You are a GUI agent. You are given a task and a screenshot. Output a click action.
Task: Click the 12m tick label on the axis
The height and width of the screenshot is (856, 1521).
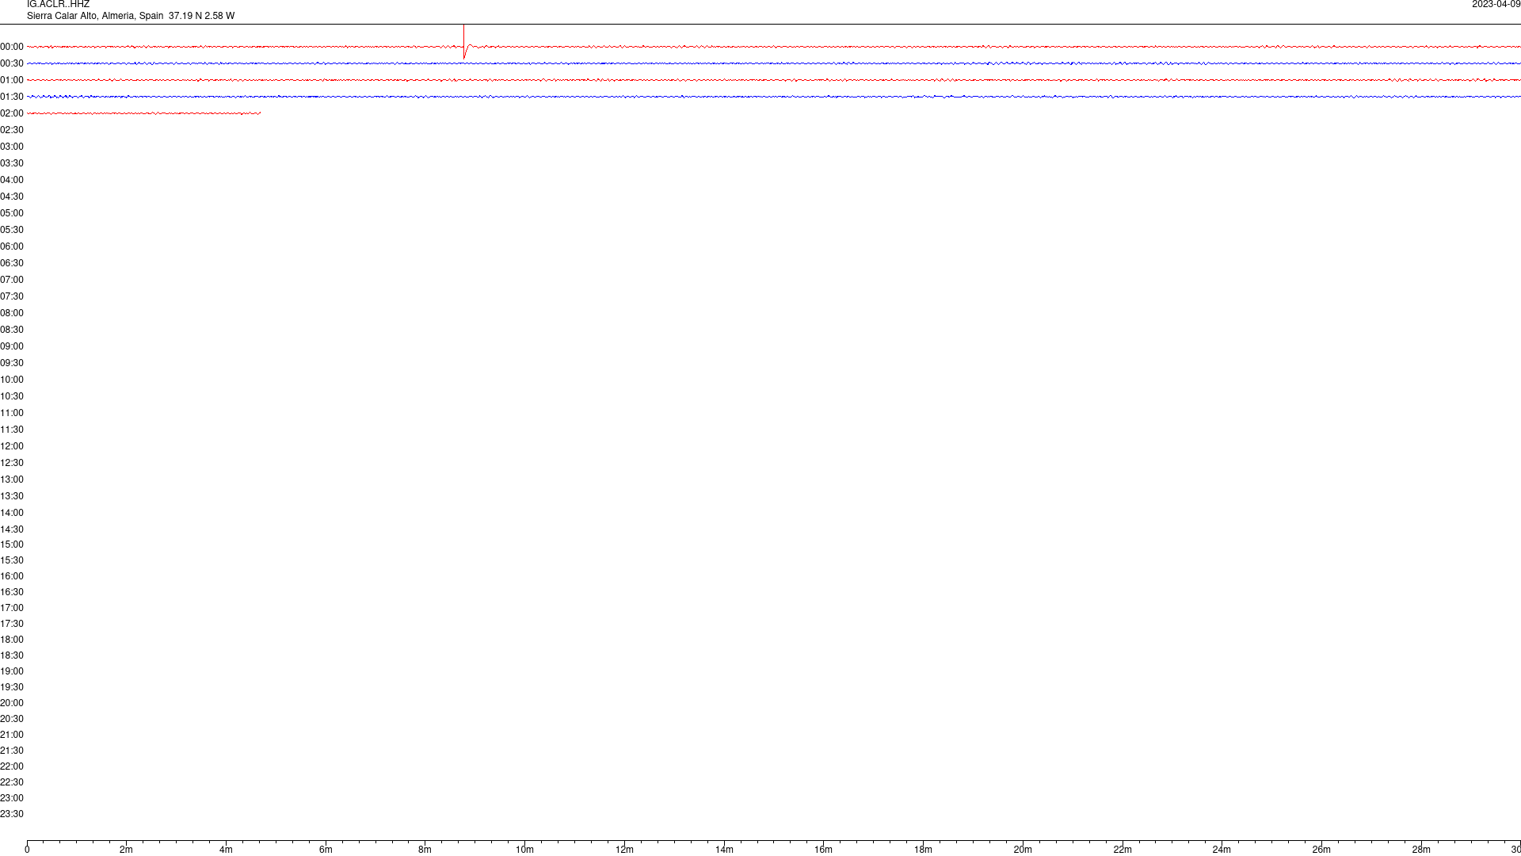pos(624,850)
